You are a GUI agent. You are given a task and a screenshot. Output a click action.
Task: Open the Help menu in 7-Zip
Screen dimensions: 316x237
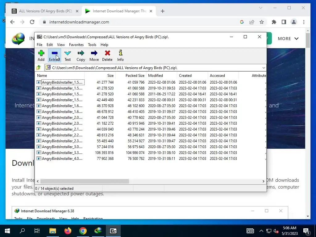click(104, 45)
